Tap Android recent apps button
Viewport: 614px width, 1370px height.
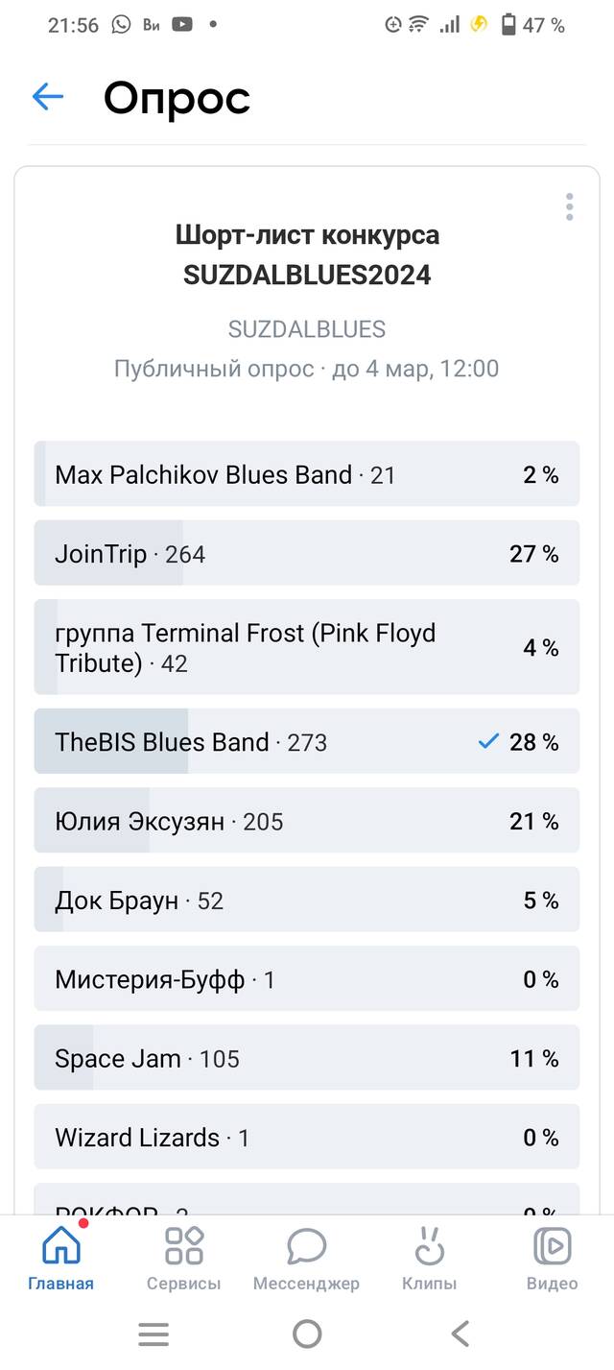(153, 1334)
